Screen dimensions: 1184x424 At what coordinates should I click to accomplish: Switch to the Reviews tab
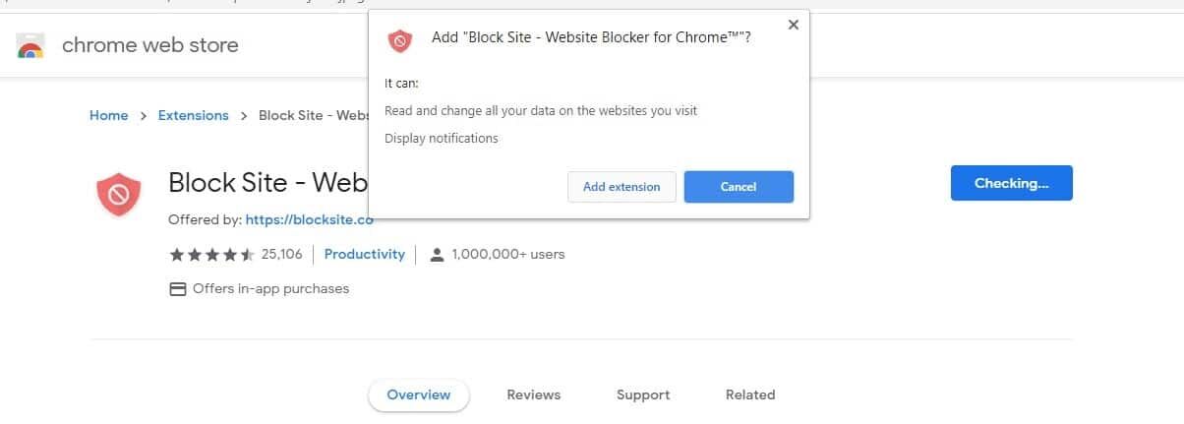tap(533, 394)
